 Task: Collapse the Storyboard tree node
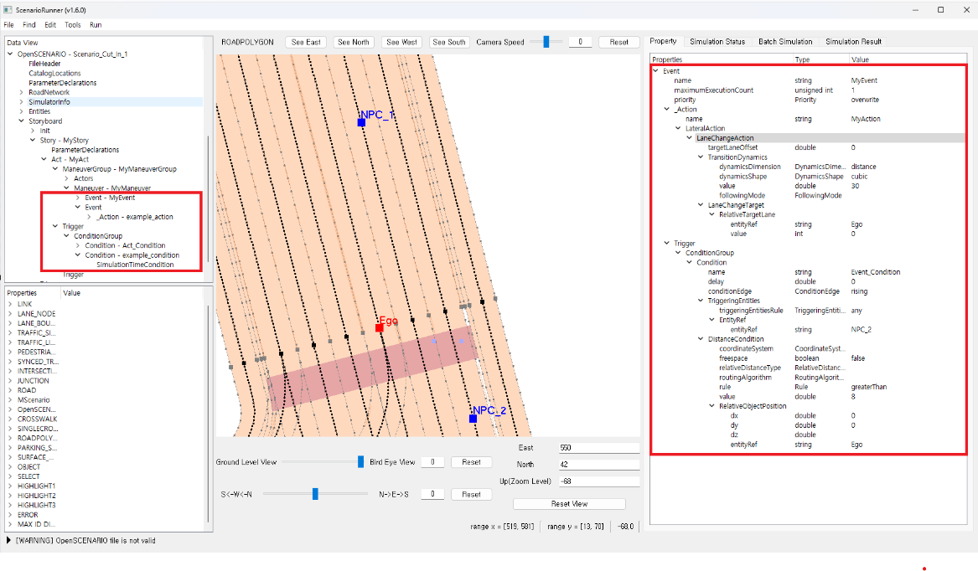21,121
